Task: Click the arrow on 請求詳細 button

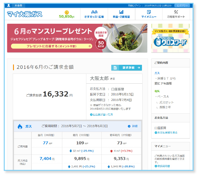Action: pos(139,68)
